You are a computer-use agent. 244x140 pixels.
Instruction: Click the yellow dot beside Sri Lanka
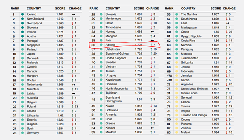coord(177,63)
